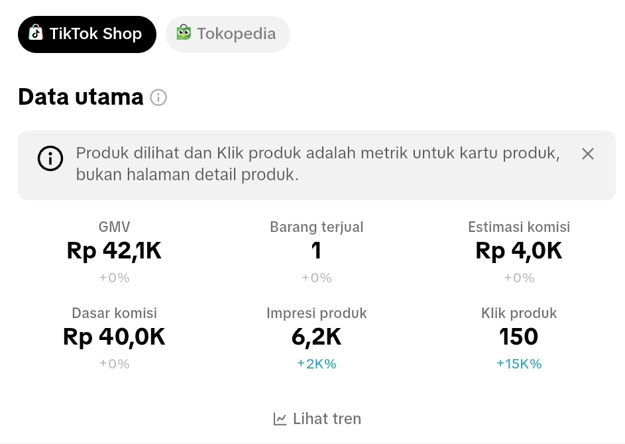Select the GMV Rp 42,1K metric
Viewport: 625px width, 444px height.
(114, 251)
